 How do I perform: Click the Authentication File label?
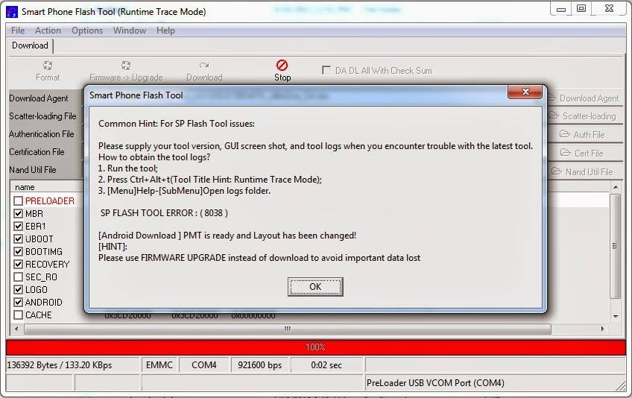(x=42, y=134)
